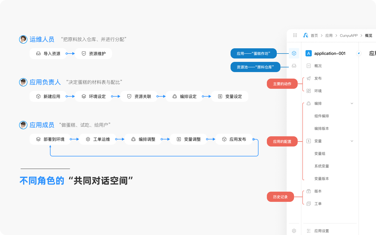This screenshot has height=235, width=376.
Task: Click the 编排设定 step chip
Action: (184, 96)
